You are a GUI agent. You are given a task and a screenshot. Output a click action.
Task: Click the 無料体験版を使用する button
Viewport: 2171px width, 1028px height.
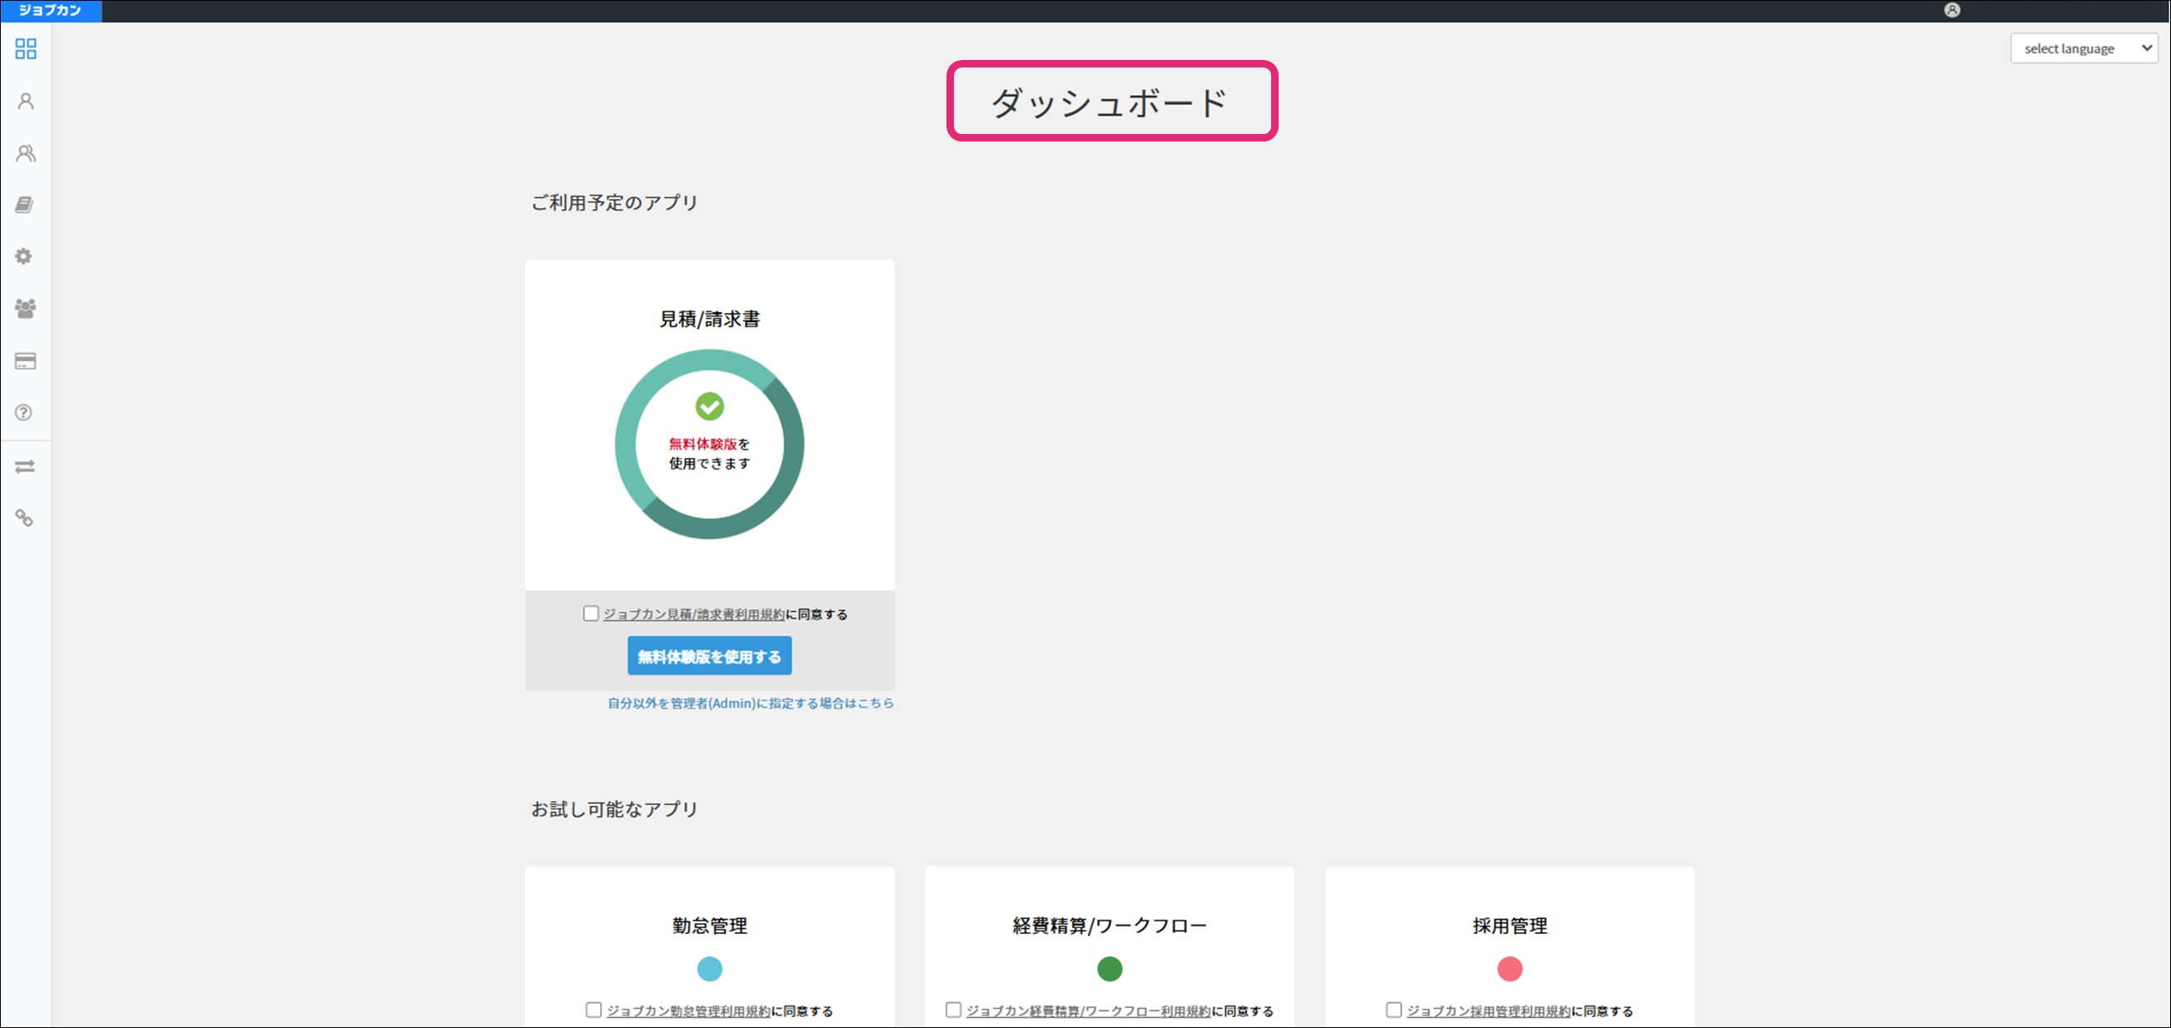pyautogui.click(x=708, y=657)
